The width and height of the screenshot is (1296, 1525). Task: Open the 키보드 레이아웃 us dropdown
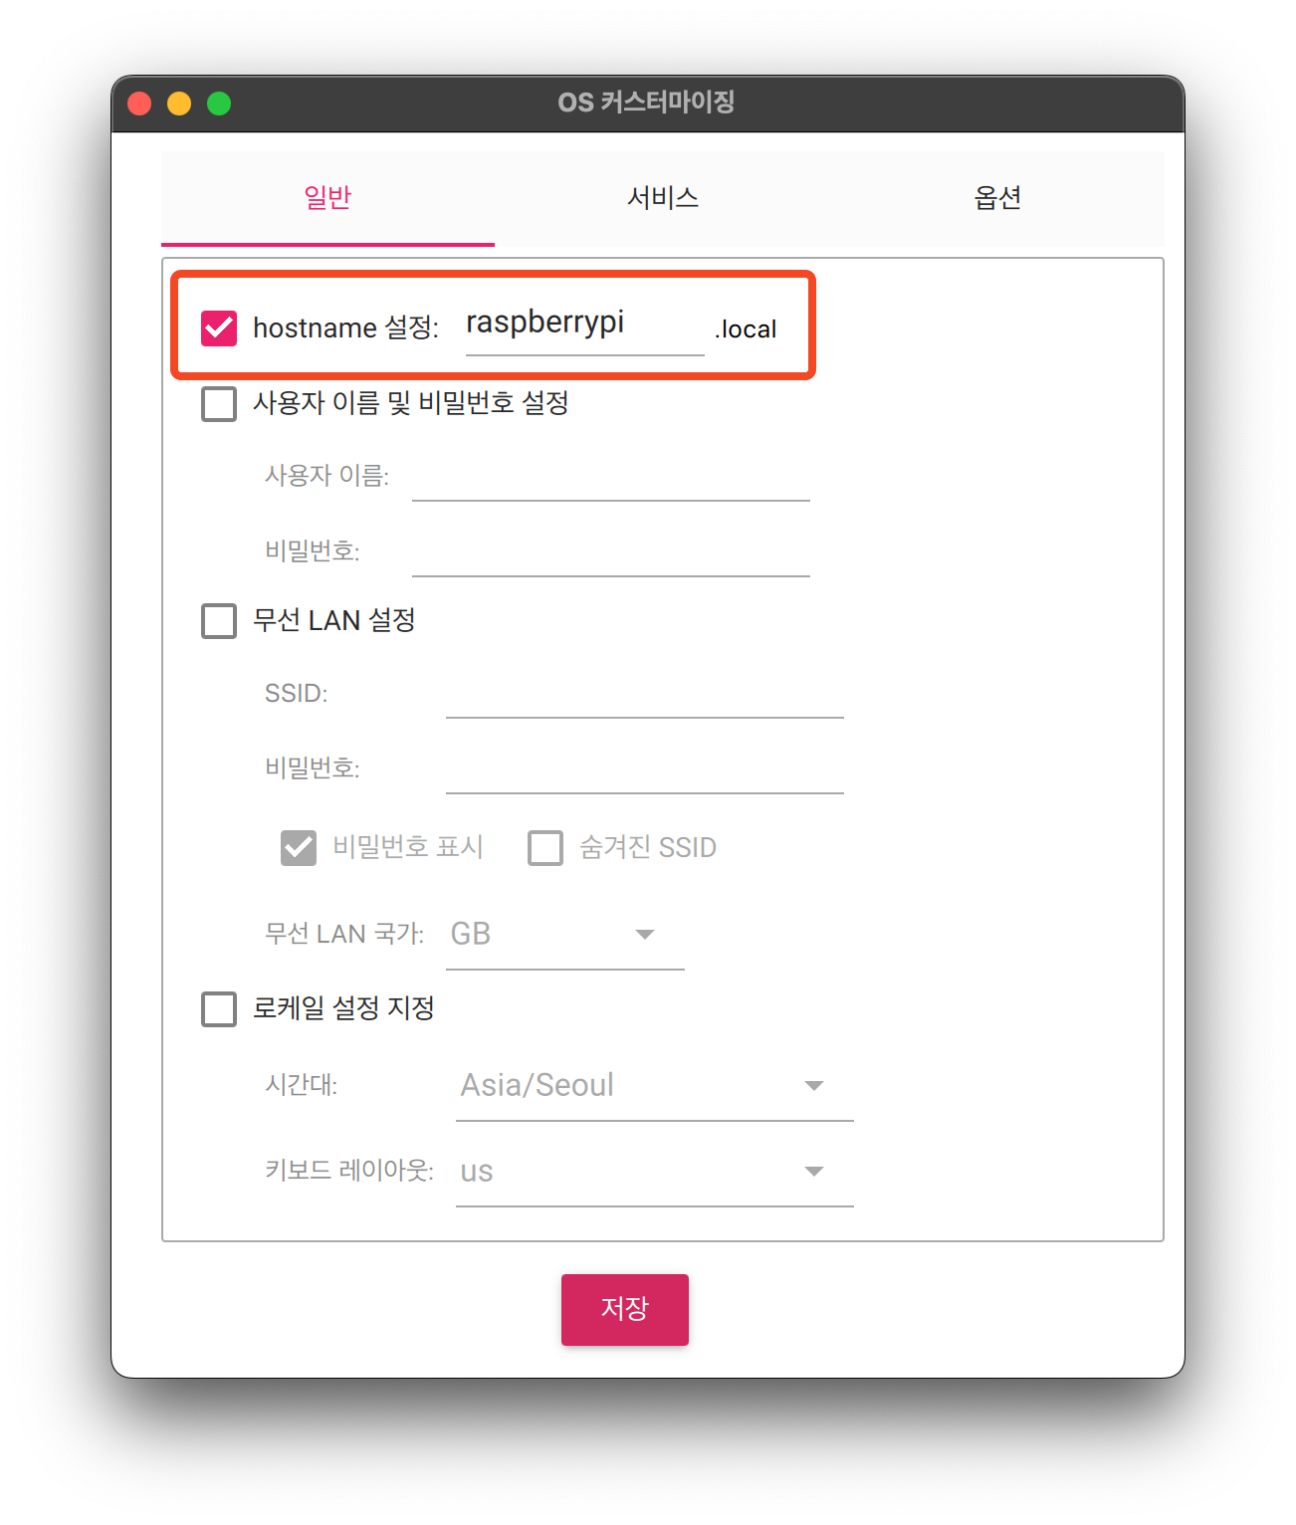tap(654, 1172)
